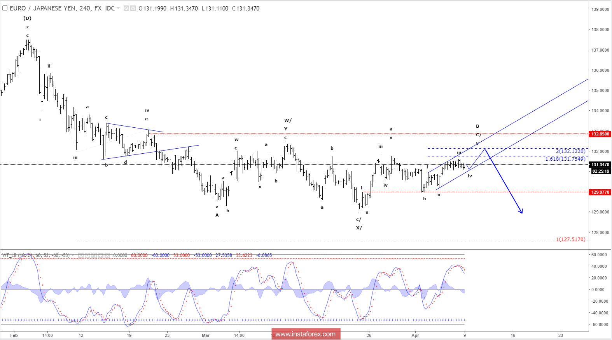The image size is (612, 340).
Task: Open the WT_LB indicator dropdown arrow
Action: click(x=73, y=255)
